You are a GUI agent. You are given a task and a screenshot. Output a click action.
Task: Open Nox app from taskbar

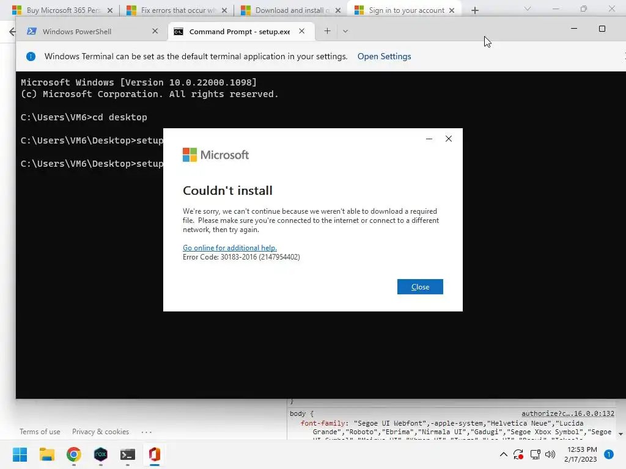click(x=101, y=454)
